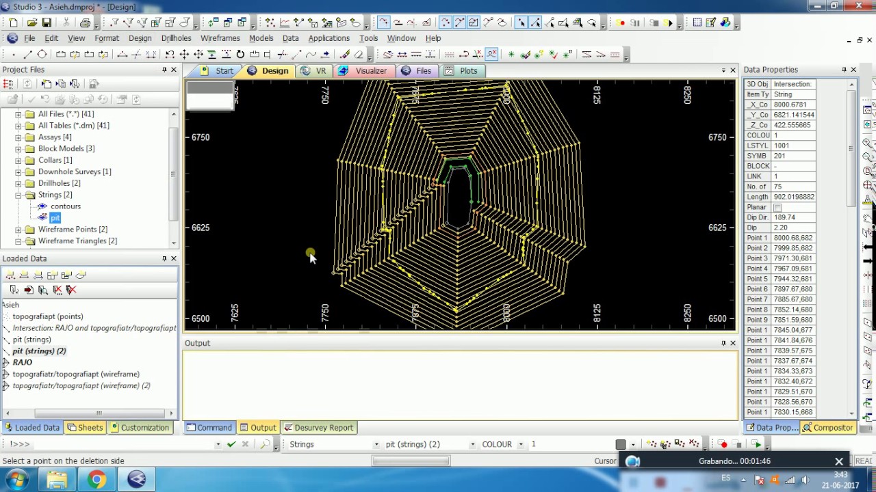Screen dimensions: 876x492
Task: Expand the Assays folder node
Action: tap(18, 137)
